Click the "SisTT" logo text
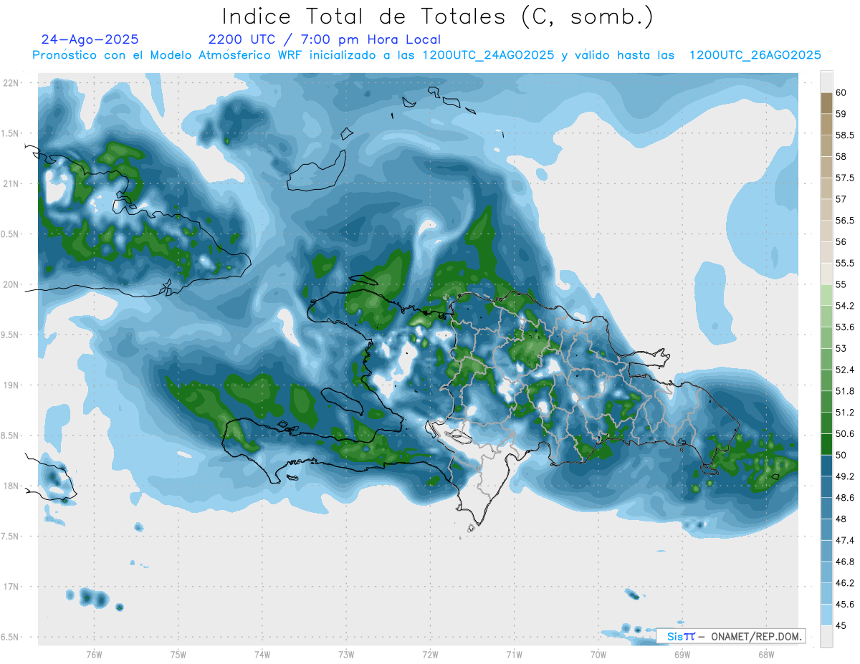Image resolution: width=860 pixels, height=664 pixels. pos(680,636)
